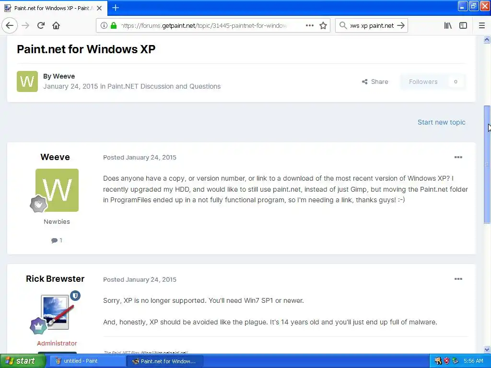Open the Library bookshelf icon
491x368 pixels.
click(x=448, y=26)
